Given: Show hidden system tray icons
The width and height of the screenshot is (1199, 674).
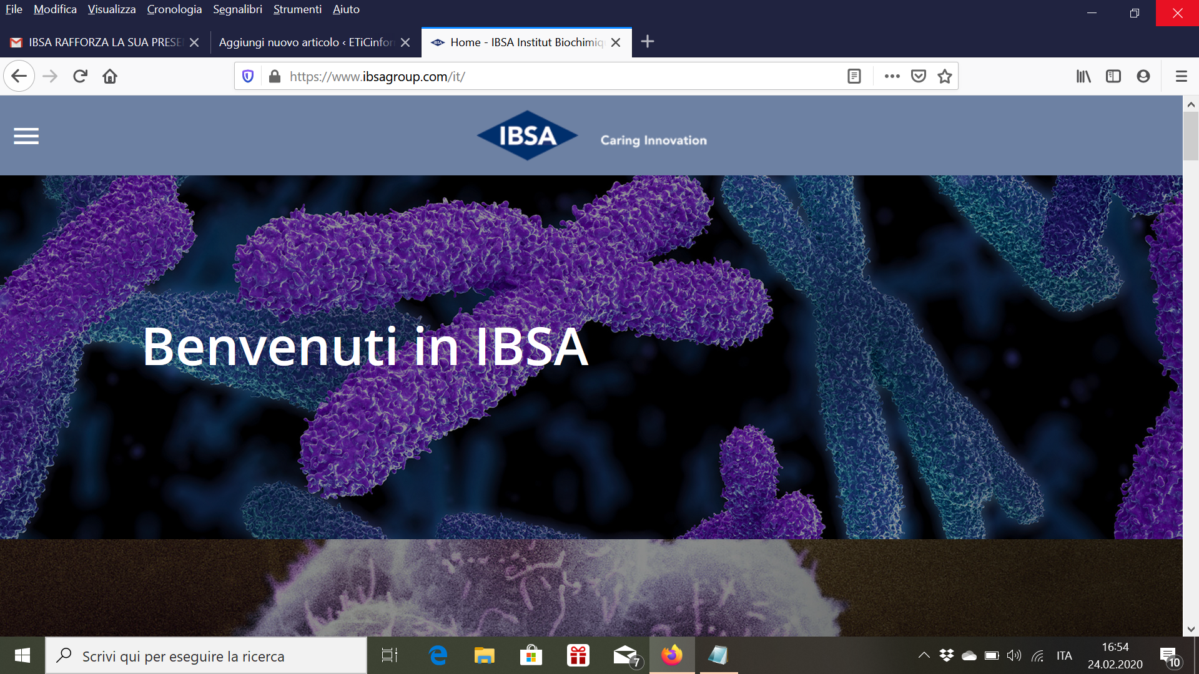Looking at the screenshot, I should click(924, 655).
